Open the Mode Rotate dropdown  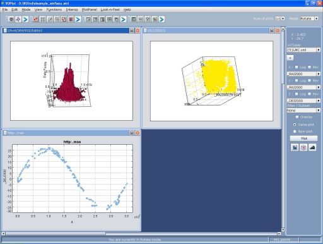[x=309, y=18]
